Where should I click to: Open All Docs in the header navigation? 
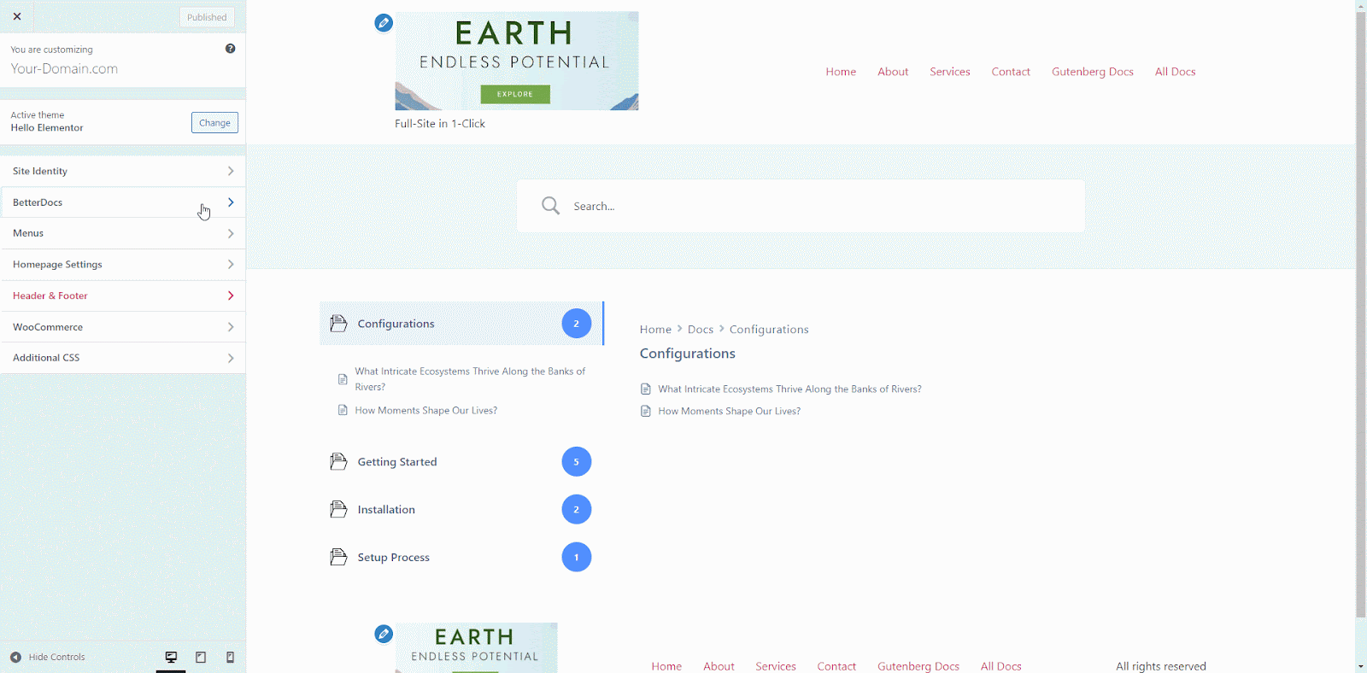pyautogui.click(x=1176, y=72)
